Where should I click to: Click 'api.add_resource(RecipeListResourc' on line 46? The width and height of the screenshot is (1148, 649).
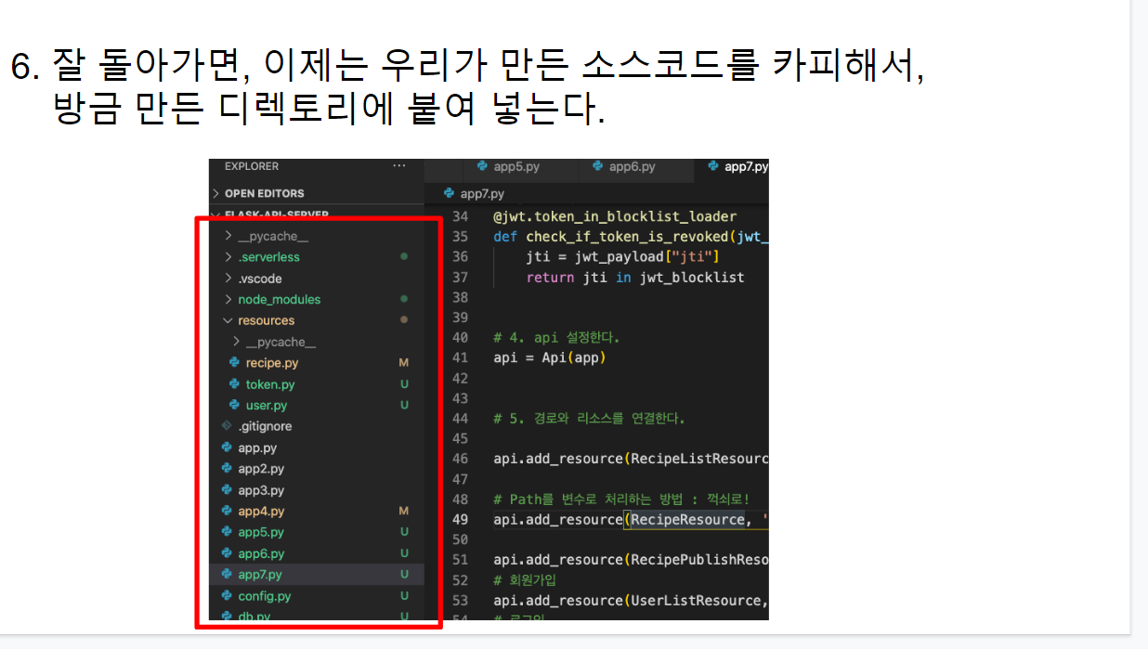[x=631, y=459]
